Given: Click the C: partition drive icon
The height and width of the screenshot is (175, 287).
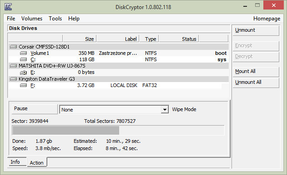Looking at the screenshot, I should tap(24, 59).
